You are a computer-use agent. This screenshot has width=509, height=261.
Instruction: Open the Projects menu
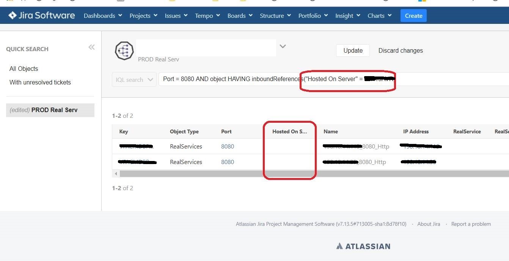143,16
